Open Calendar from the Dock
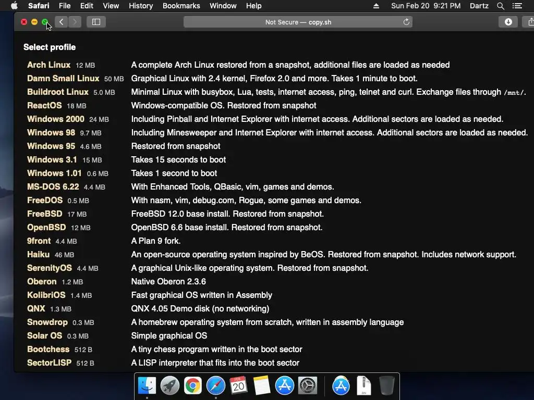 click(x=238, y=386)
